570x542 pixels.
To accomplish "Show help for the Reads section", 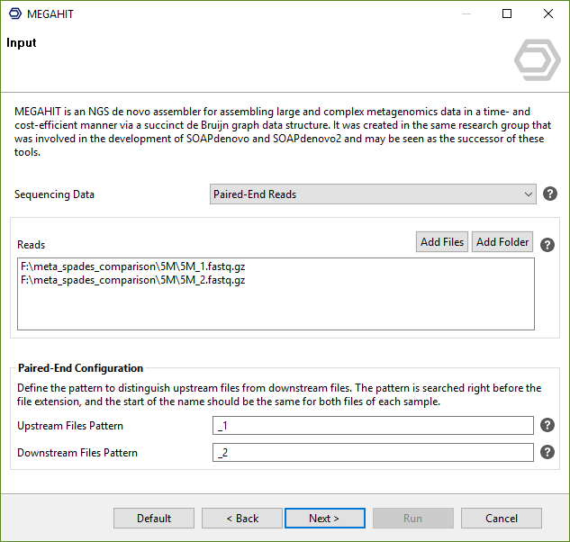I will click(546, 244).
